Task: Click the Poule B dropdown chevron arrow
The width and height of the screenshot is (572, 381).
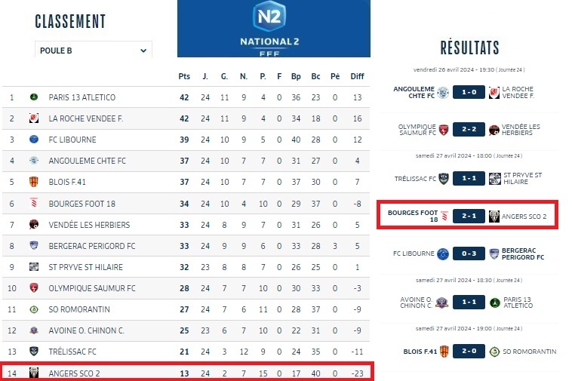Action: tap(143, 51)
